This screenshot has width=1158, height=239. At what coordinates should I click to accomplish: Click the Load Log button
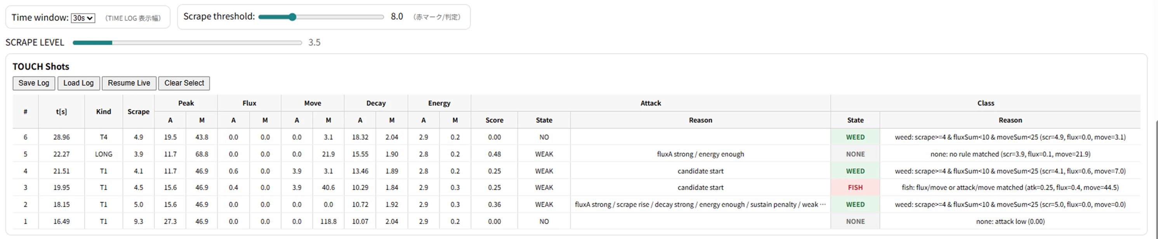coord(78,83)
